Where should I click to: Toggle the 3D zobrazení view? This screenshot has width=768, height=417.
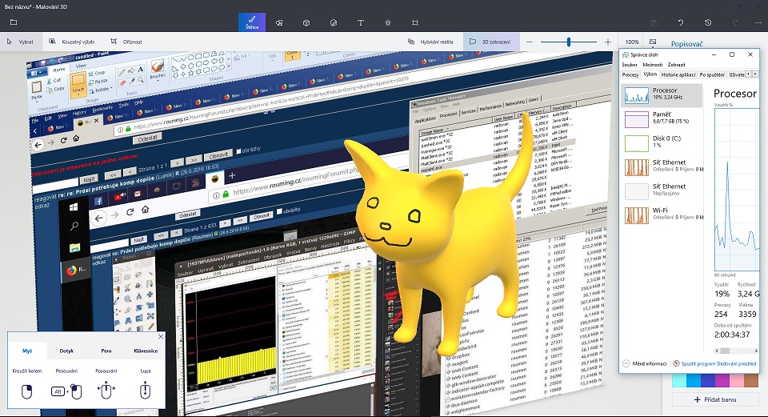pos(491,42)
